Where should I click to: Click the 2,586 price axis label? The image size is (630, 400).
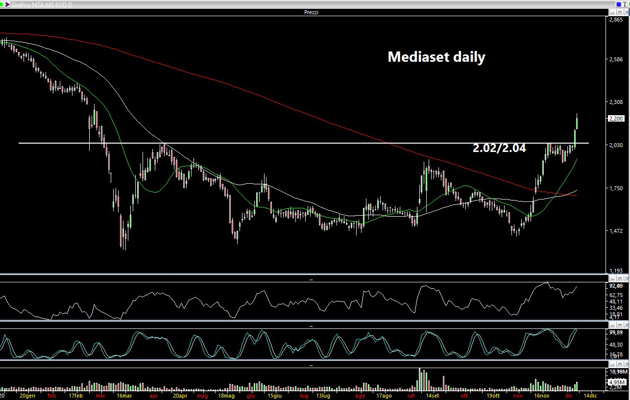pyautogui.click(x=616, y=59)
